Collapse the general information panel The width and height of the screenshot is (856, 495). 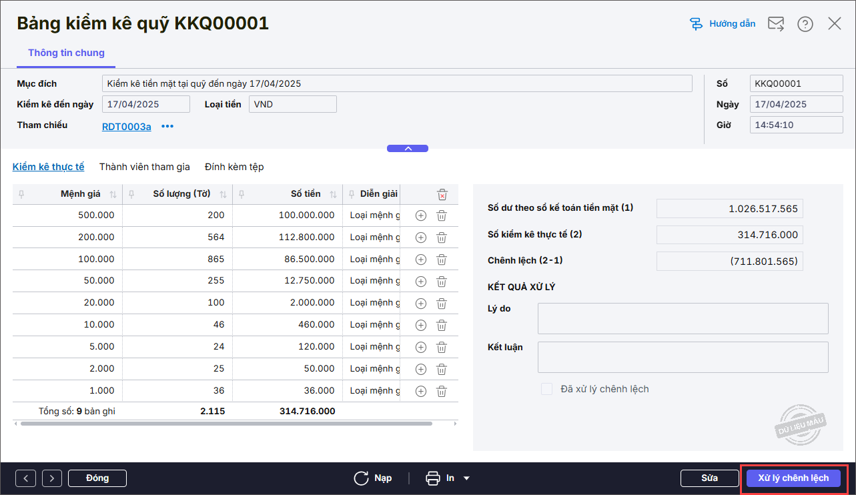[x=408, y=149]
